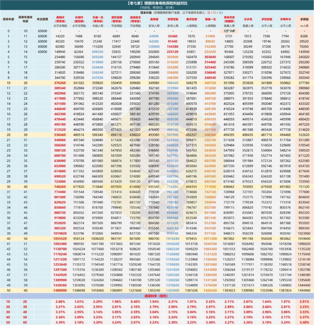Select the 长相伴 (盛世版) product header
The height and width of the screenshot is (325, 314).
79,19
